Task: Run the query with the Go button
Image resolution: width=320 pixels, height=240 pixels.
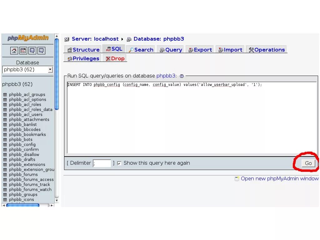Action: click(308, 163)
